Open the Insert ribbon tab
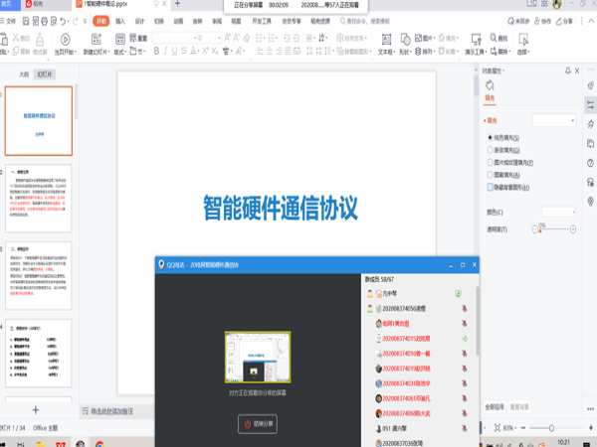 coord(120,21)
